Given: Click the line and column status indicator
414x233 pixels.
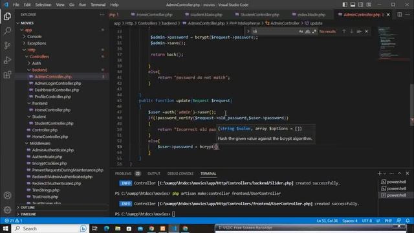Looking at the screenshot, I should click(327, 221).
